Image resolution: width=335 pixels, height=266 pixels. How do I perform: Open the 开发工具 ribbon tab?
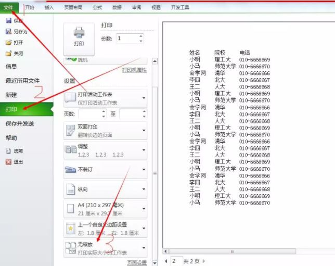(x=180, y=7)
